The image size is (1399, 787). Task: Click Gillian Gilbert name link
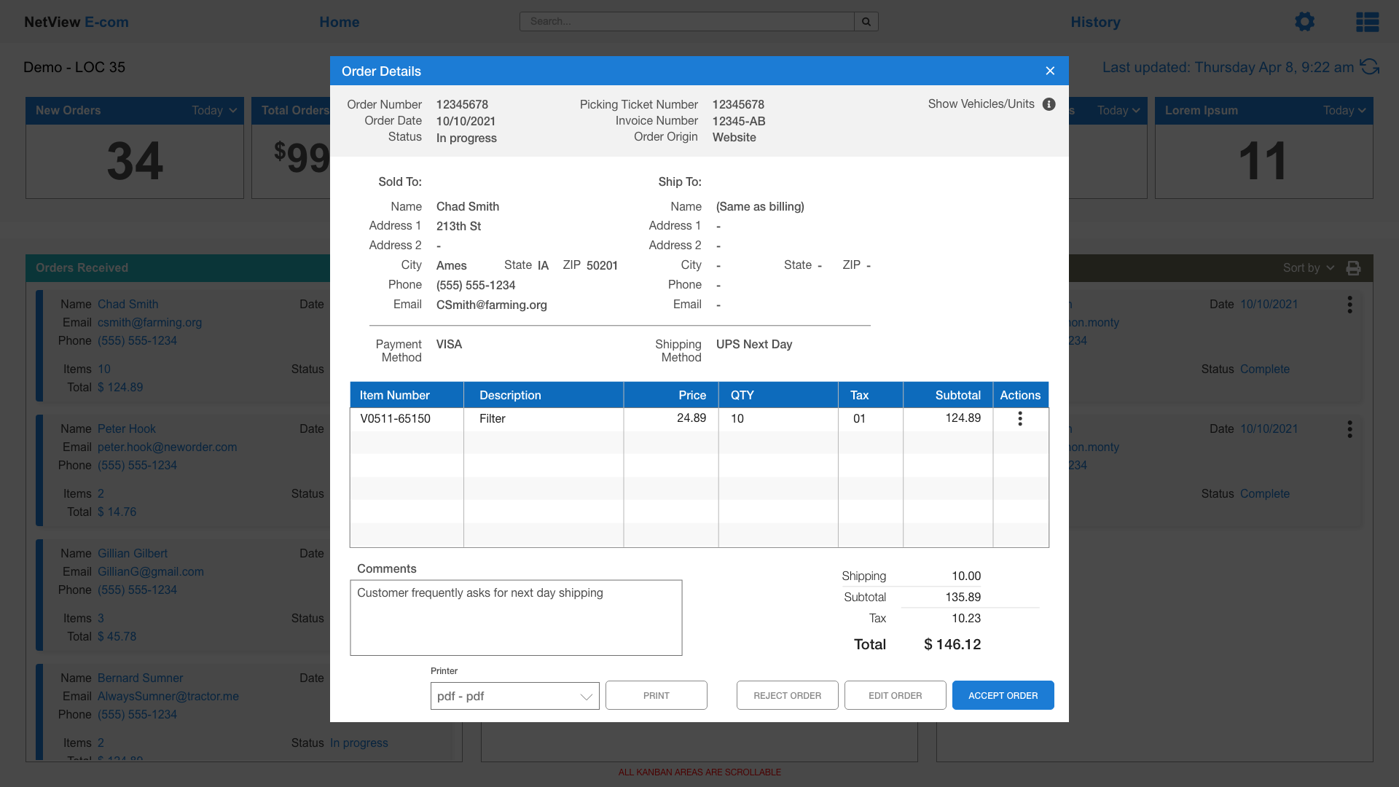click(x=132, y=553)
